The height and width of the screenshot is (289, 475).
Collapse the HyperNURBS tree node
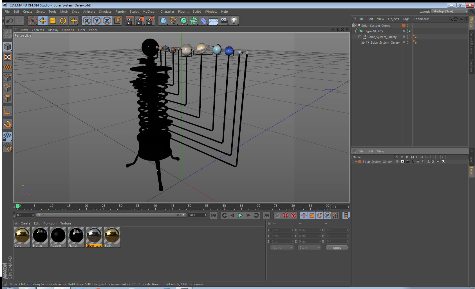click(x=357, y=31)
